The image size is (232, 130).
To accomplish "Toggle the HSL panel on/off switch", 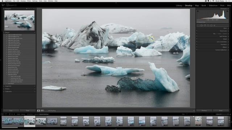I will point(197,34).
